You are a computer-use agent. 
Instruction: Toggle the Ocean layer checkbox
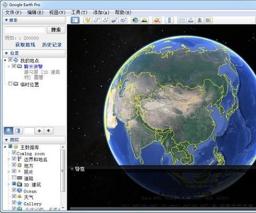[14, 190]
